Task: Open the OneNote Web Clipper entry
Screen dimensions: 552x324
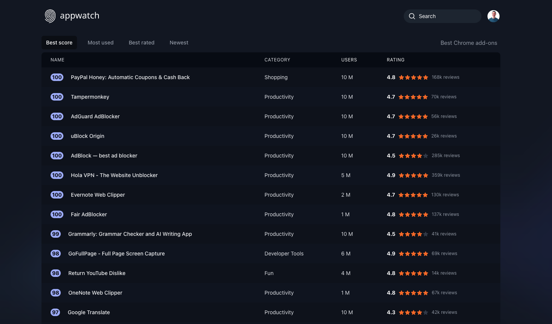Action: 95,293
